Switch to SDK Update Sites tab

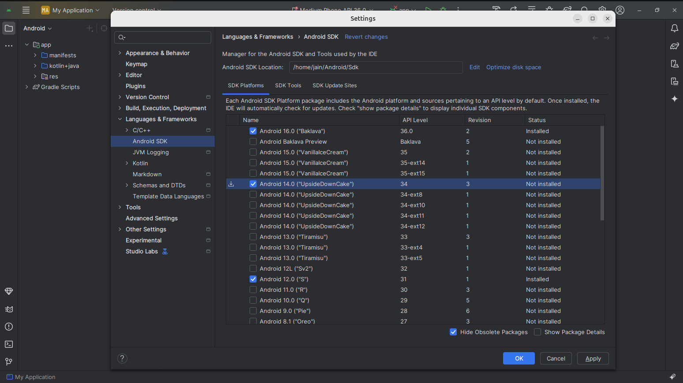335,86
